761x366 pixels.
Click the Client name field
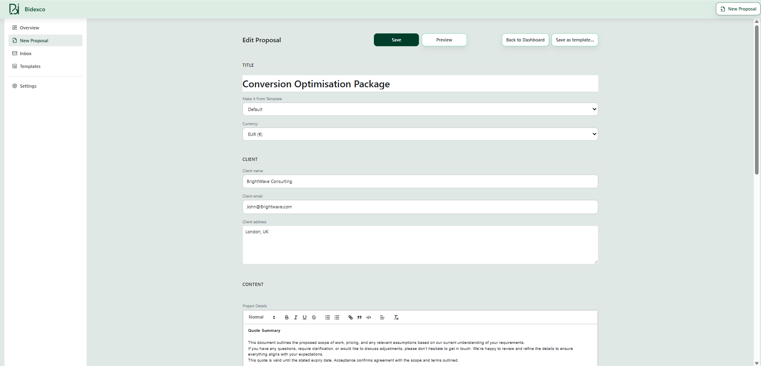pos(420,181)
